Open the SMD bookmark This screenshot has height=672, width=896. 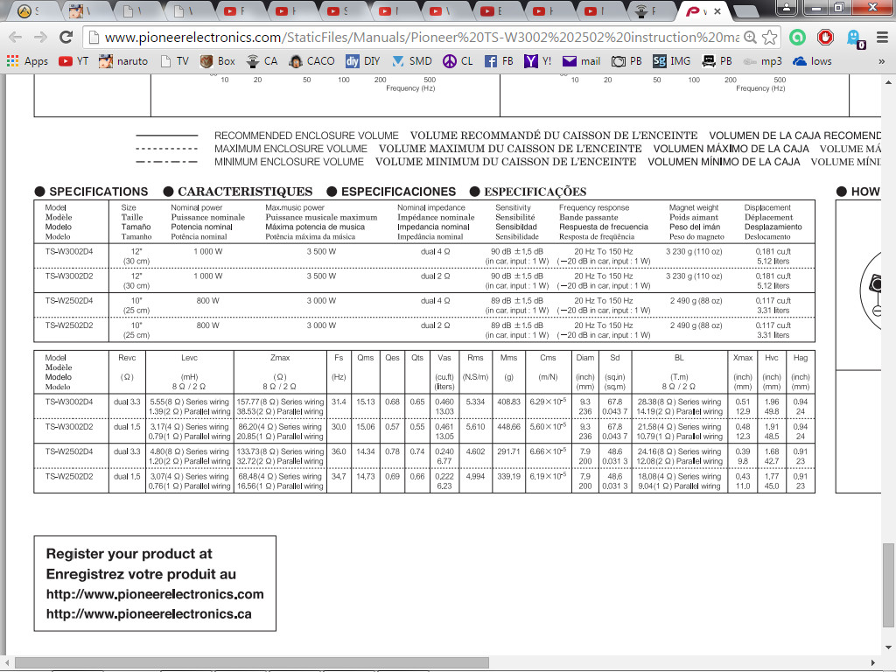pyautogui.click(x=411, y=61)
